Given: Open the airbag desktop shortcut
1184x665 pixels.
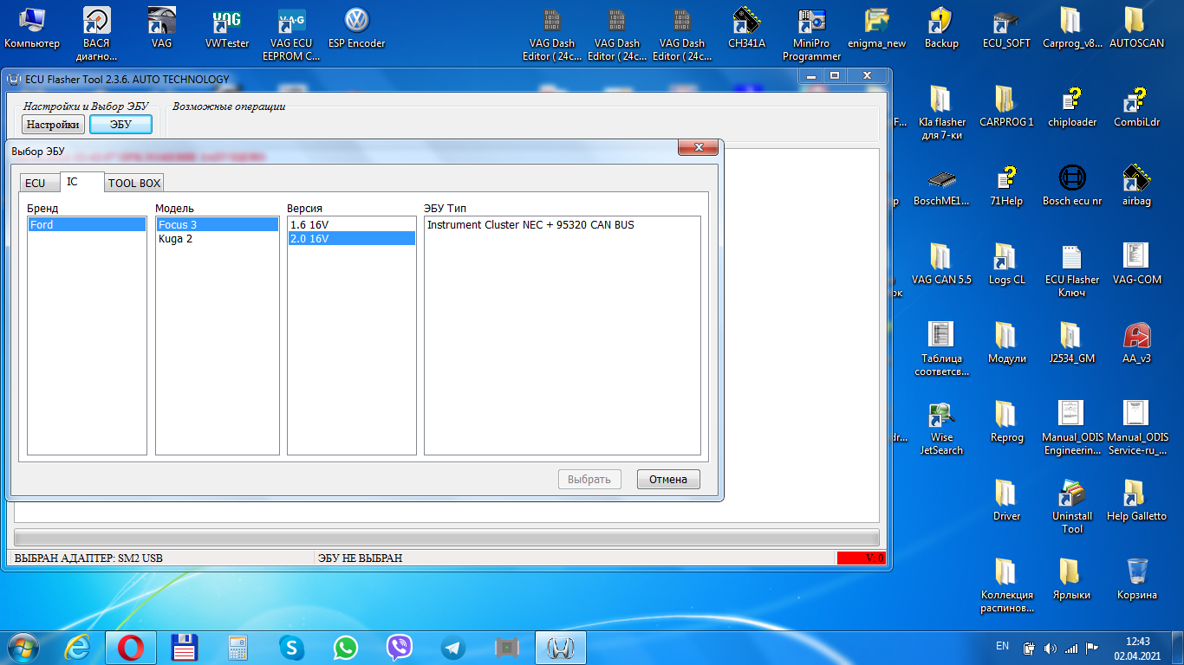Looking at the screenshot, I should [1136, 184].
